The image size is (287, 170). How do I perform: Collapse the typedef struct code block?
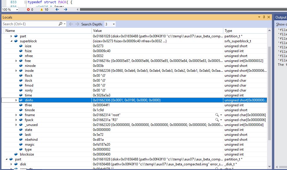[x=26, y=2]
